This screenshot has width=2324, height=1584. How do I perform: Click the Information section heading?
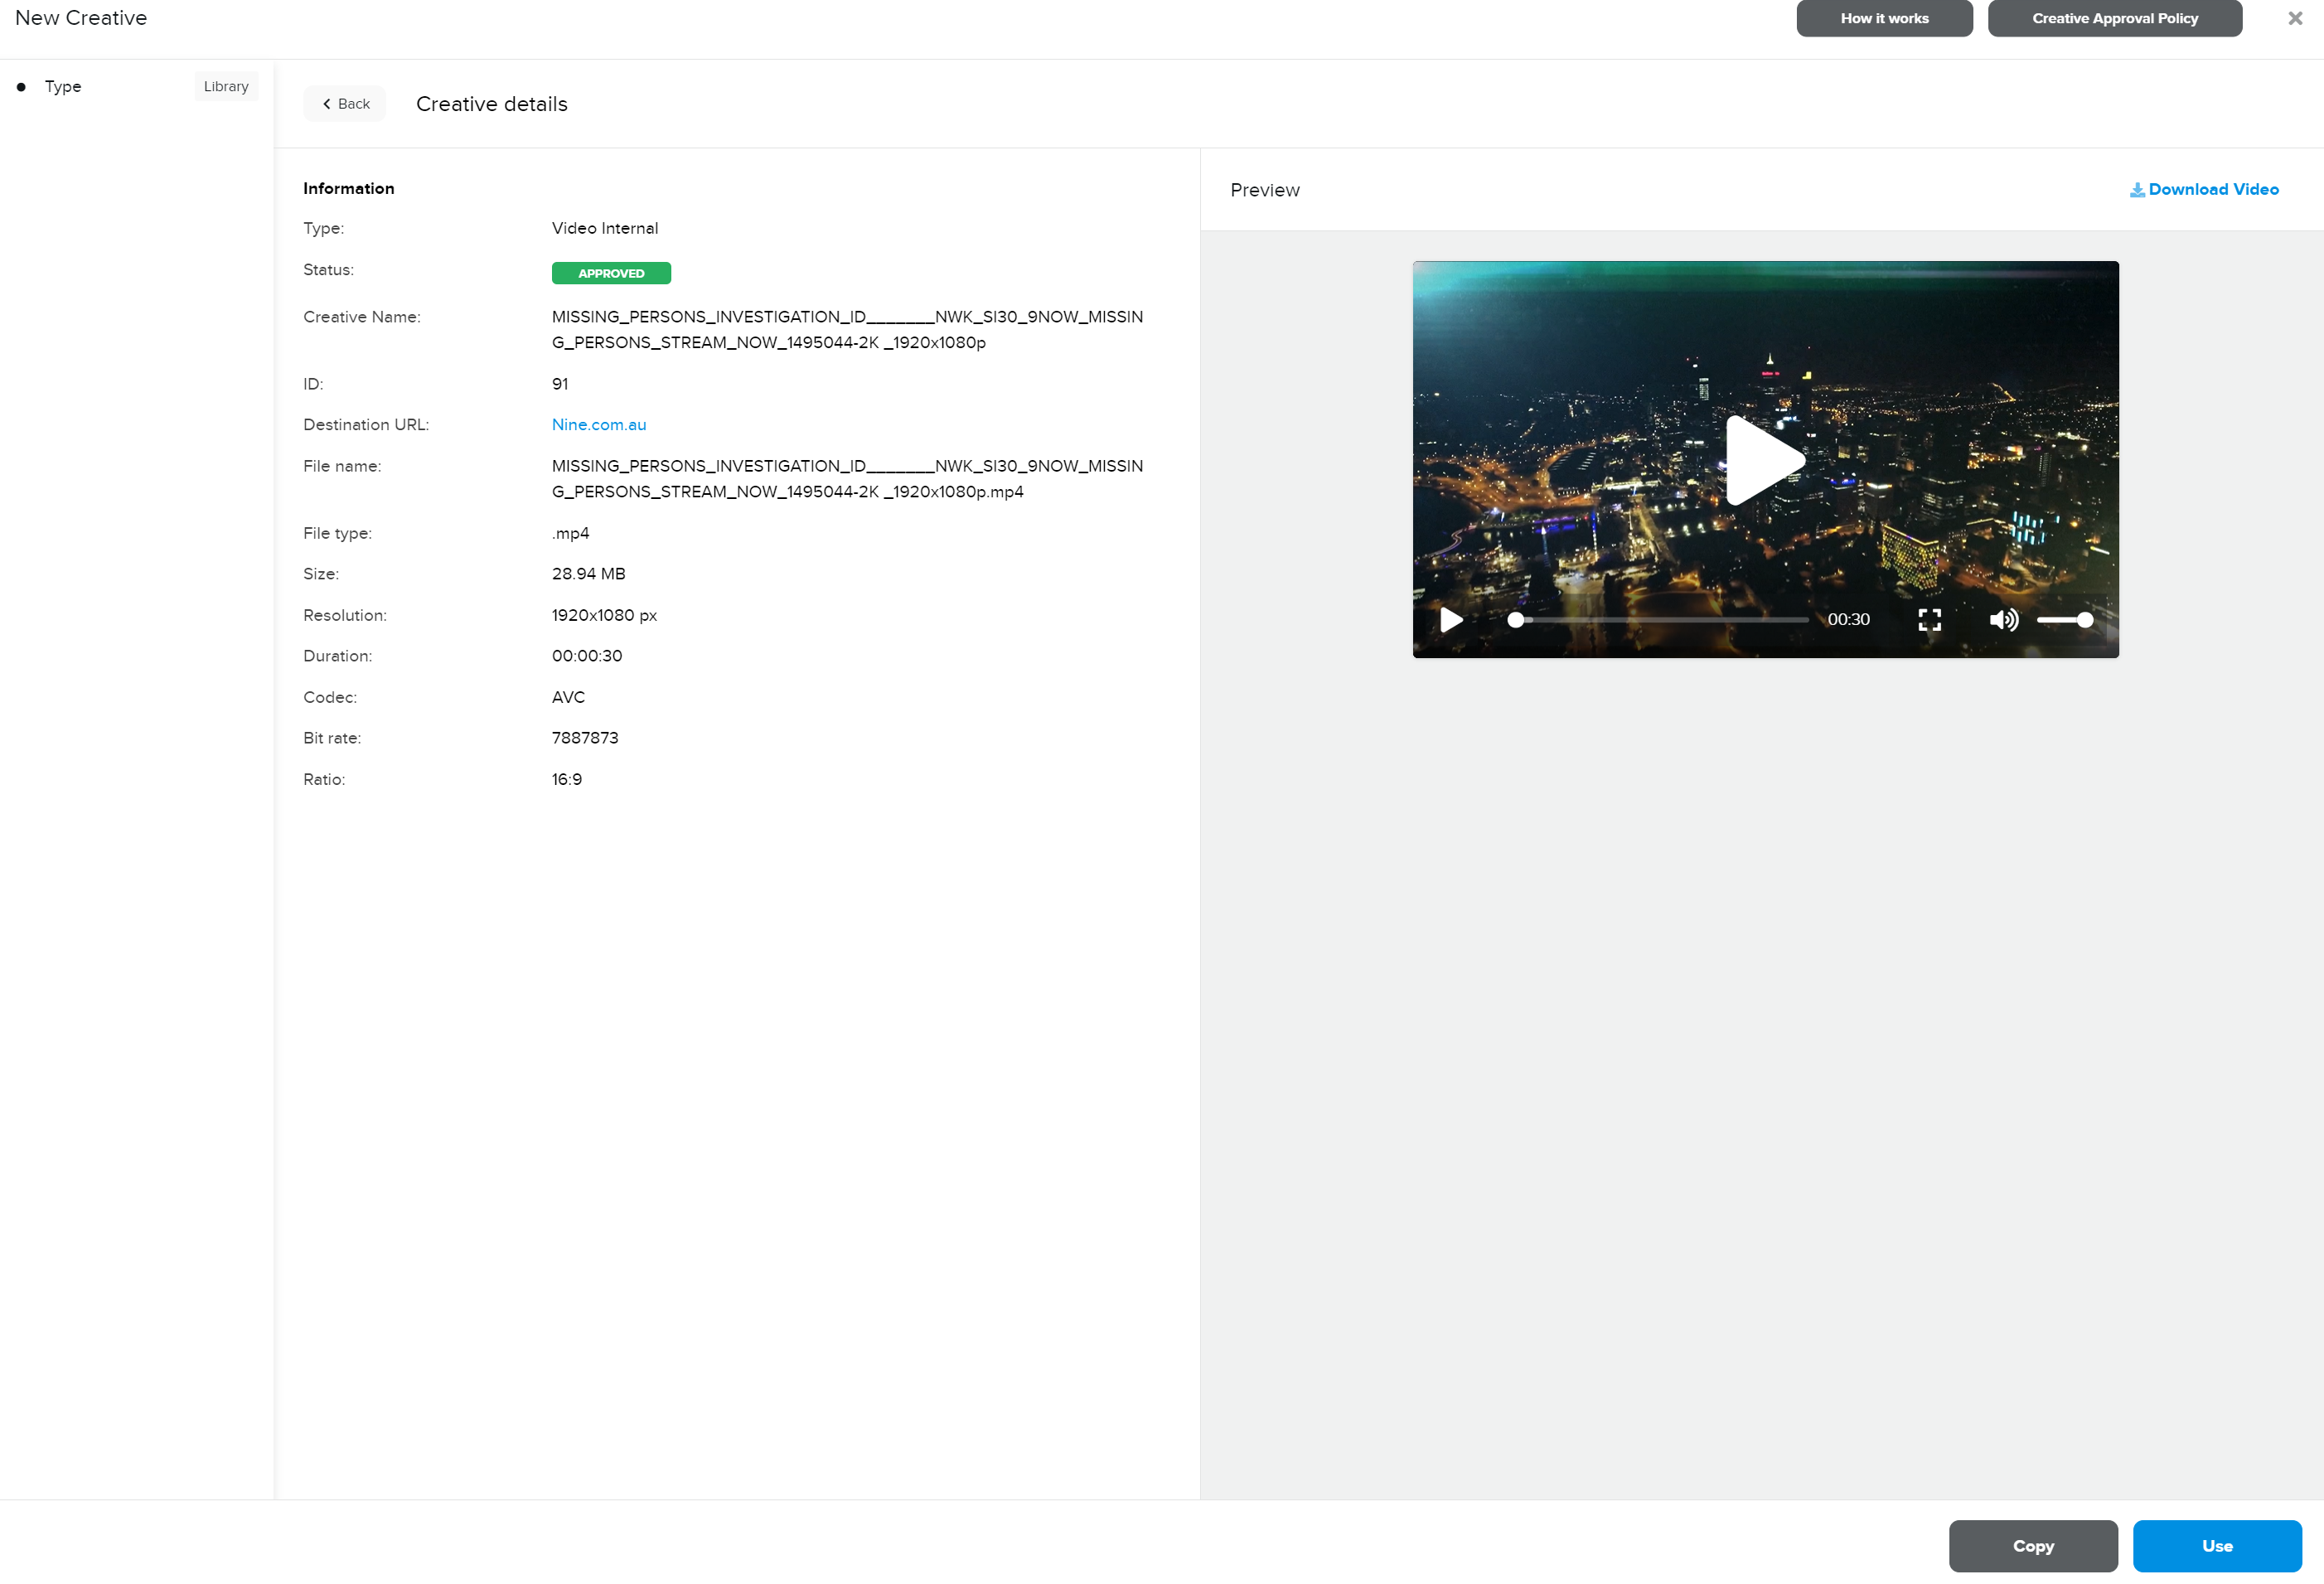tap(348, 188)
